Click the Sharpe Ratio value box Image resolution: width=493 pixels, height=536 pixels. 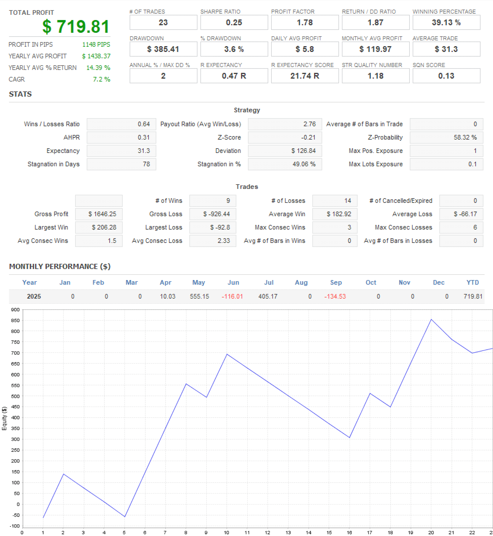pyautogui.click(x=234, y=23)
